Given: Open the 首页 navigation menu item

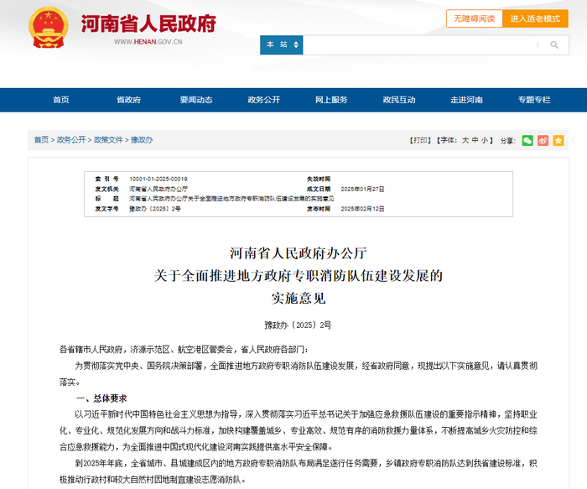Looking at the screenshot, I should point(61,100).
